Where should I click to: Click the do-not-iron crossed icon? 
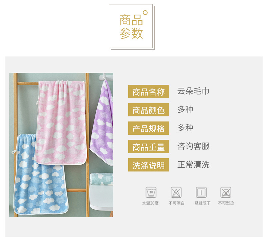pyautogui.click(x=226, y=192)
